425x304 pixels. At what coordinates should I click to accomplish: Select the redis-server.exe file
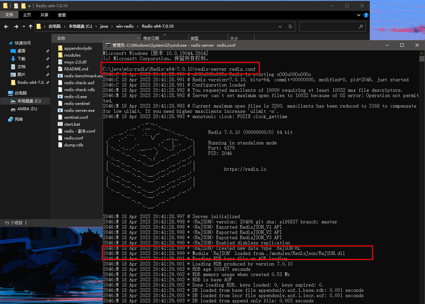[x=79, y=110]
